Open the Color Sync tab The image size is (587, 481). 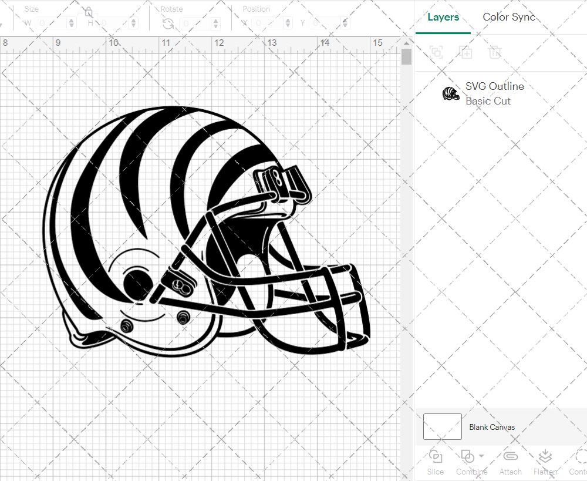pos(509,17)
